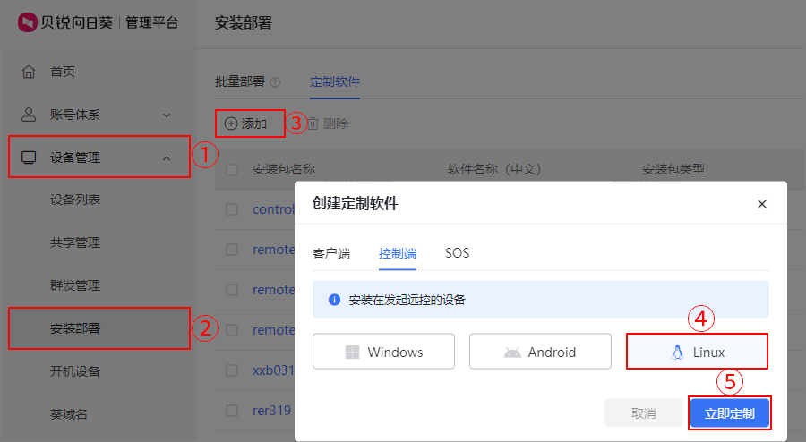Click the 设备管理 monitor icon
806x442 pixels.
29,157
